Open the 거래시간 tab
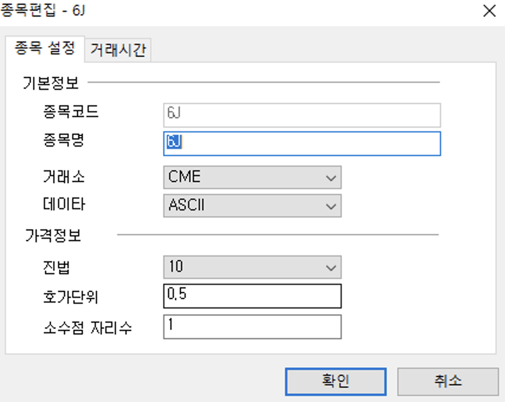This screenshot has height=402, width=505. pos(118,50)
